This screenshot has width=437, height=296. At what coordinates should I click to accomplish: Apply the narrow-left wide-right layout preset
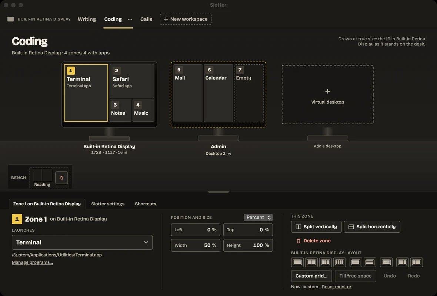416,262
